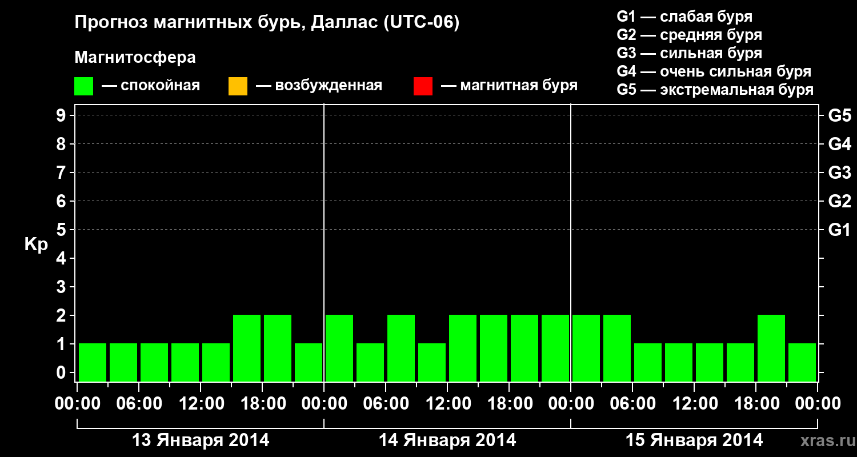Click the right-axis 'G3' label
The image size is (857, 457).
click(839, 173)
